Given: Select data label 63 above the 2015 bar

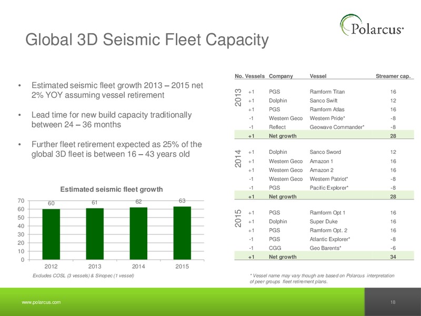Looking at the screenshot, I should (x=182, y=201).
